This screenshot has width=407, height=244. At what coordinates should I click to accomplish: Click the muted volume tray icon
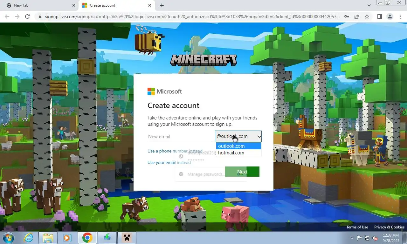click(x=375, y=238)
